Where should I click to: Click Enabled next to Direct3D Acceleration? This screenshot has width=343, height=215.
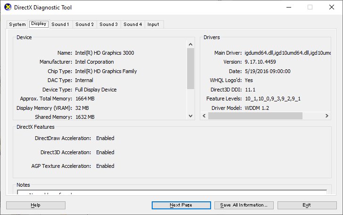[105, 152]
